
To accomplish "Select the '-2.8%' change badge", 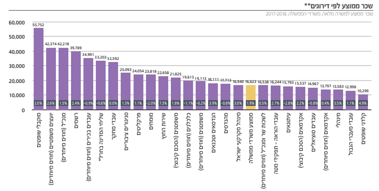I will point(288,103).
